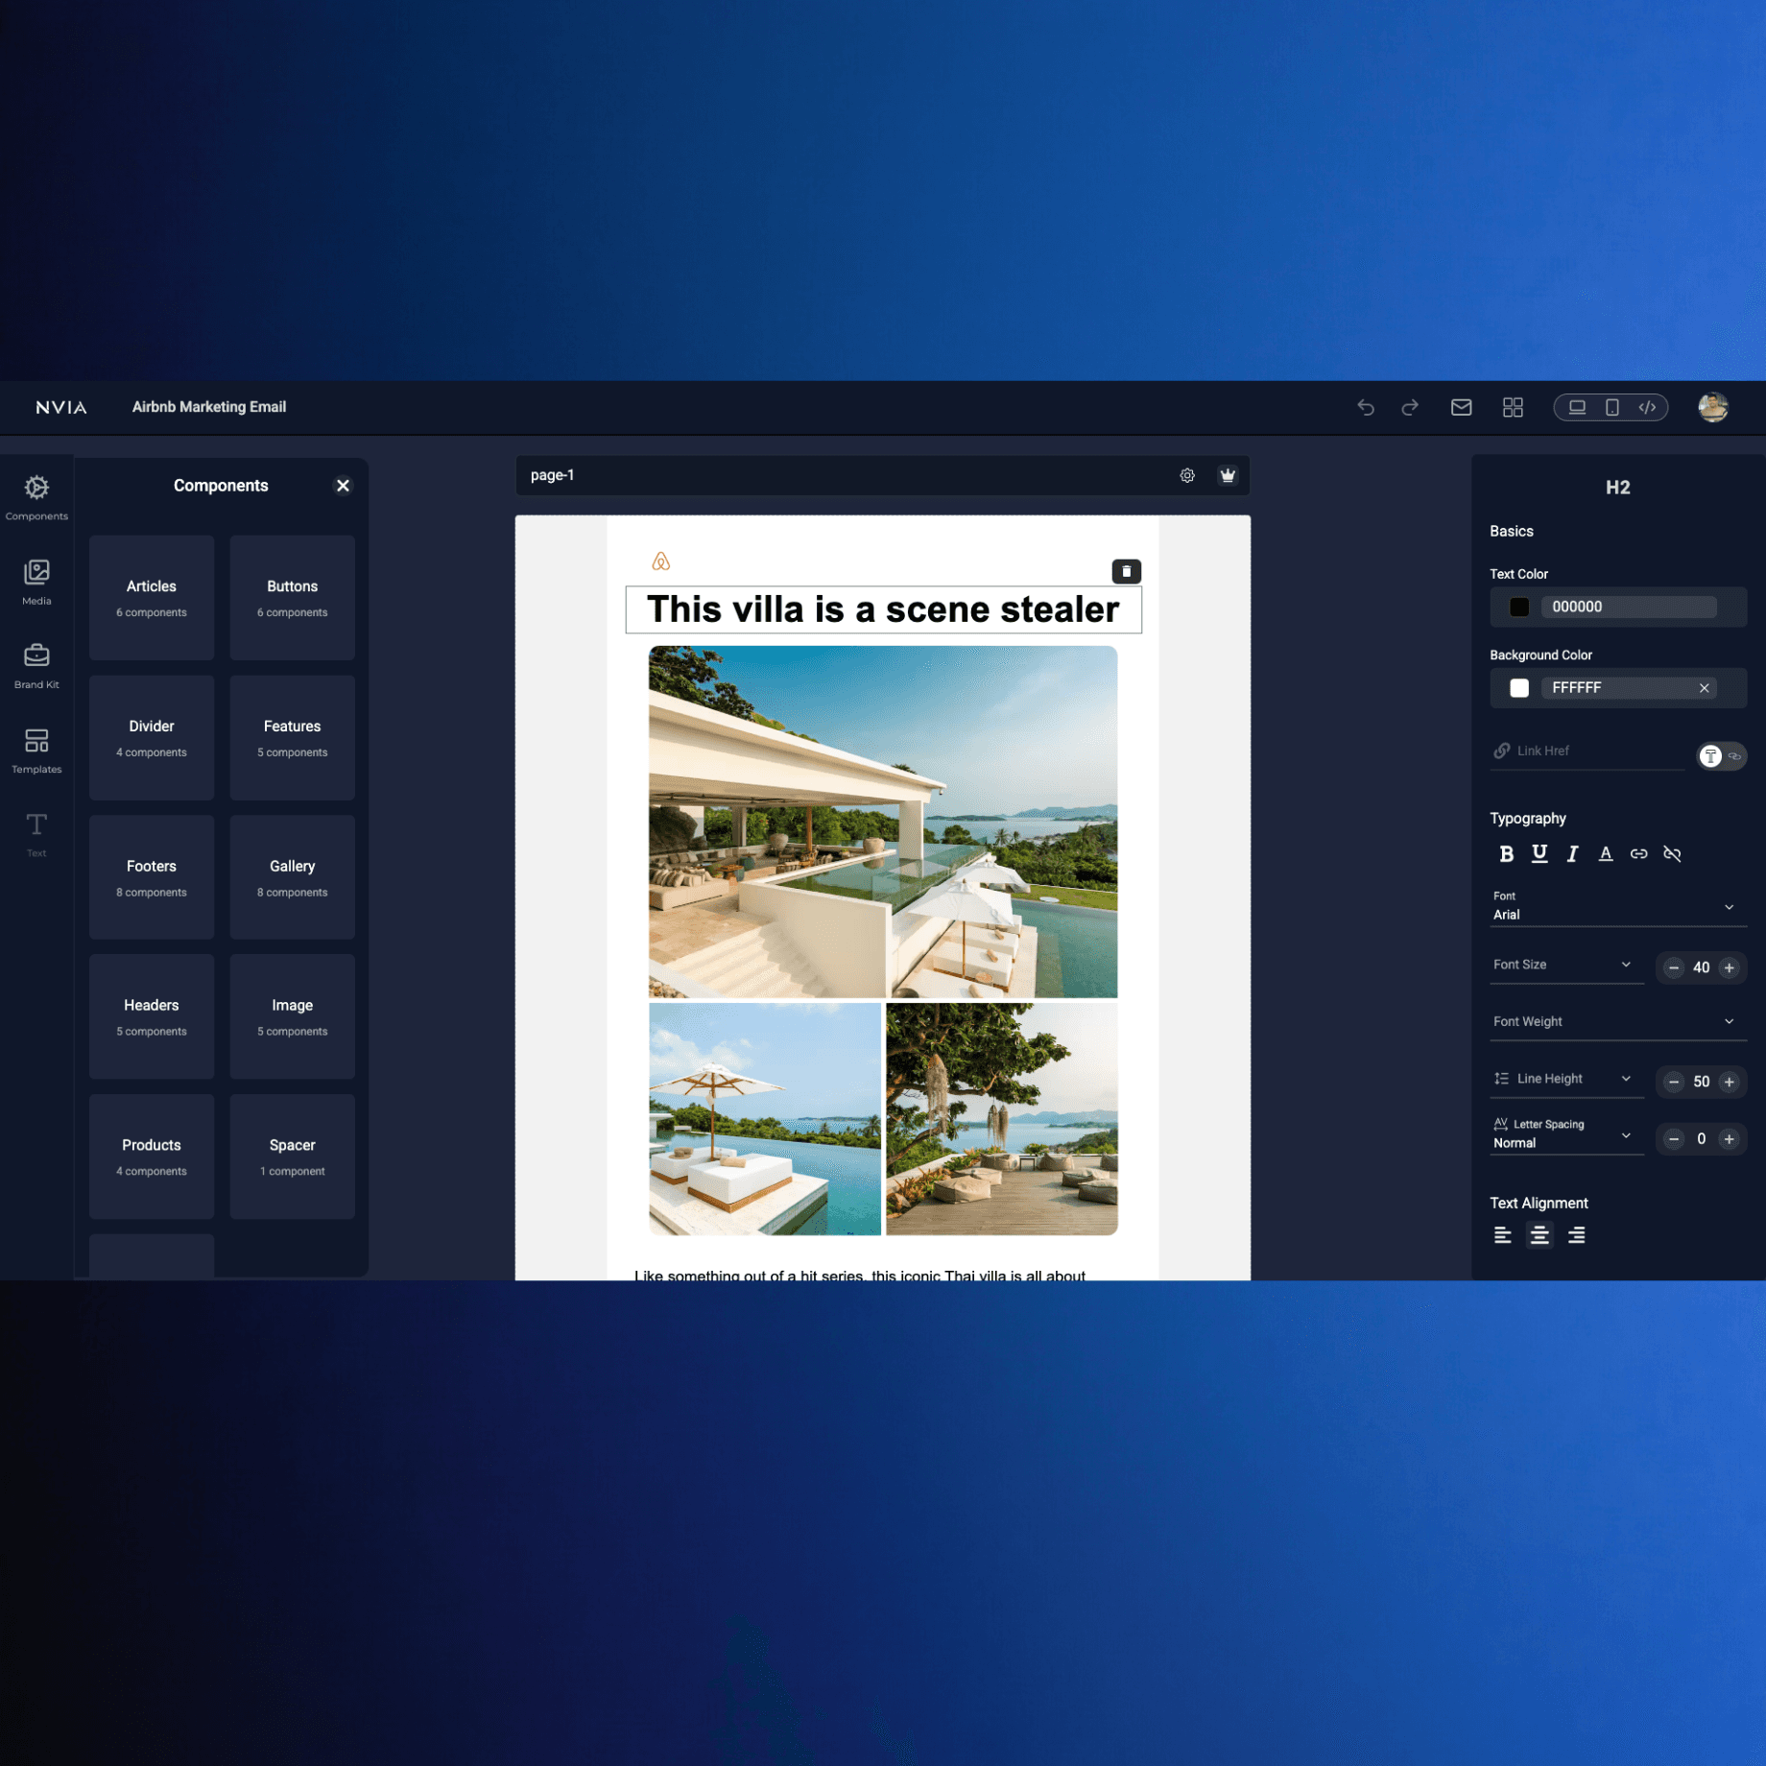Open the font color A icon
Viewport: 1766px width, 1766px height.
[1605, 853]
